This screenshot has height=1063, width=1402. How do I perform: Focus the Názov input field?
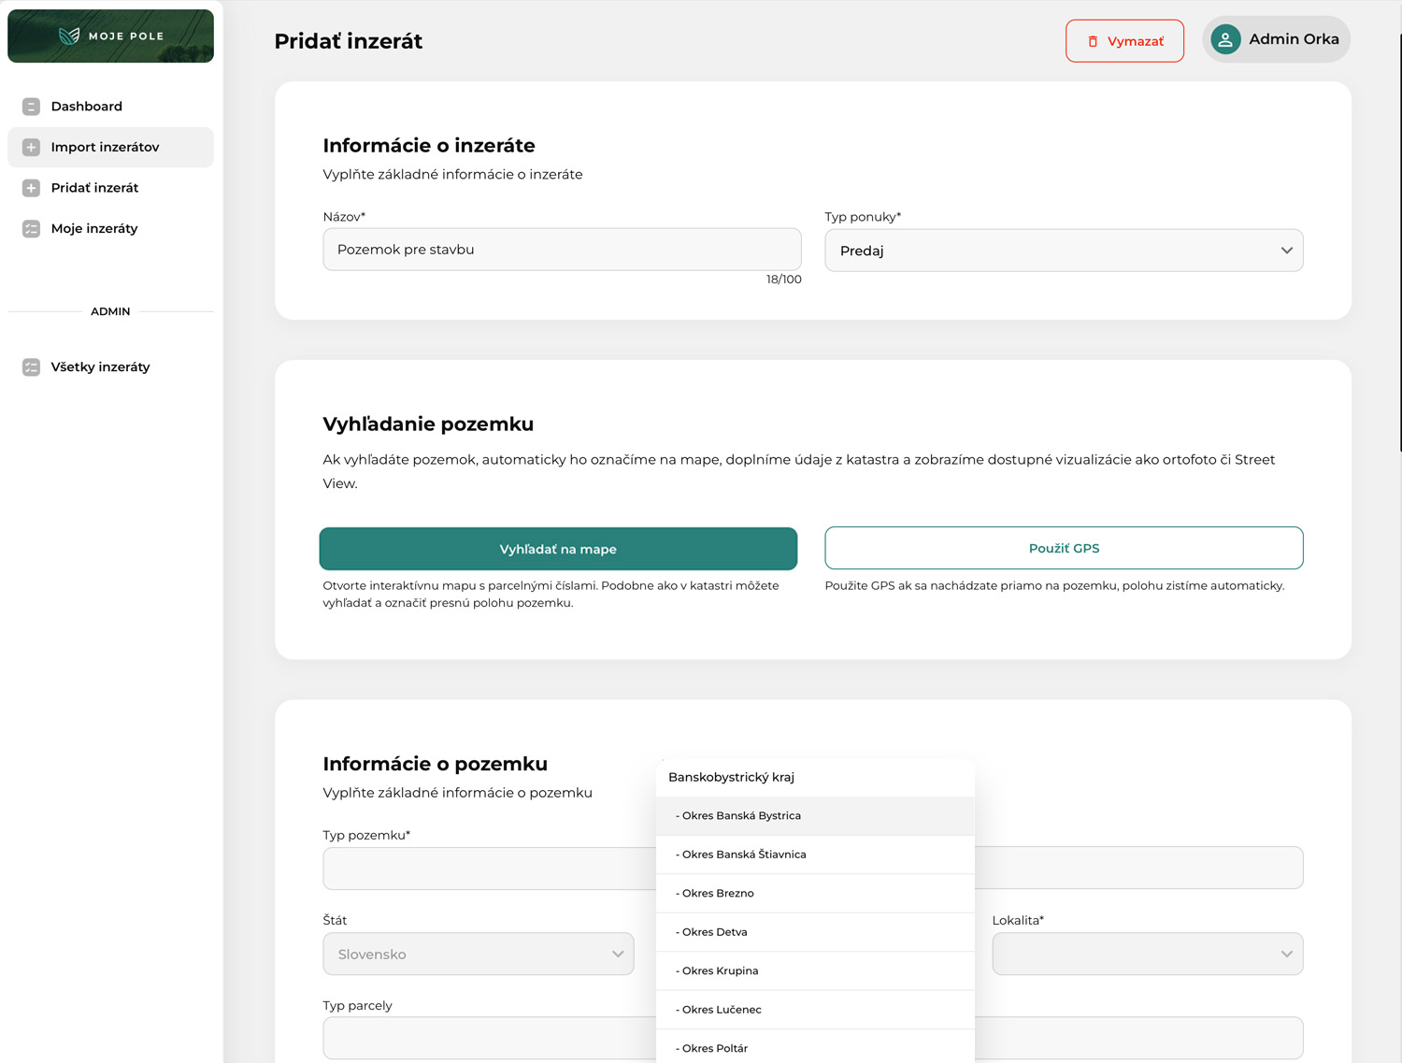pos(561,250)
